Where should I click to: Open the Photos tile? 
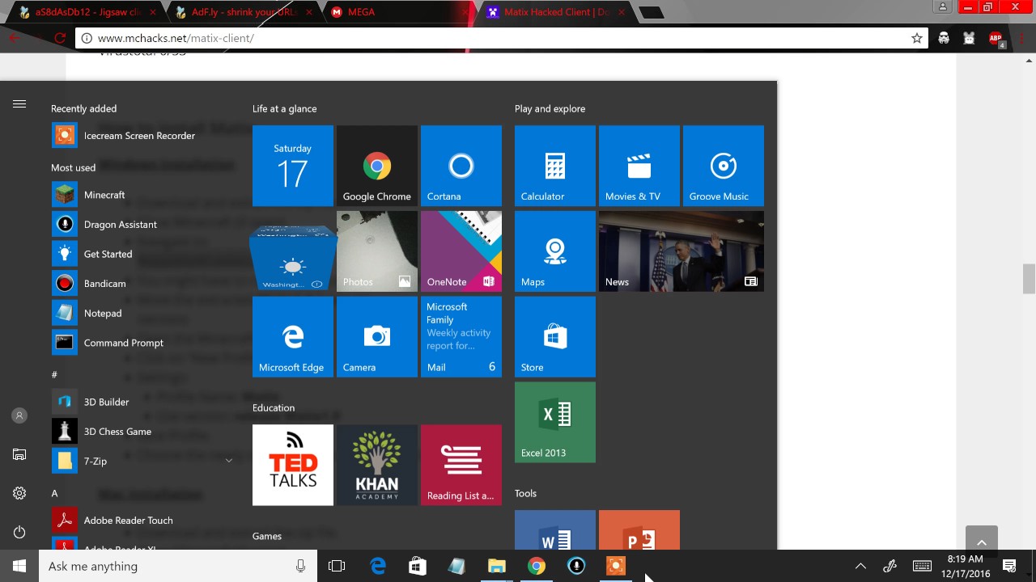point(377,251)
